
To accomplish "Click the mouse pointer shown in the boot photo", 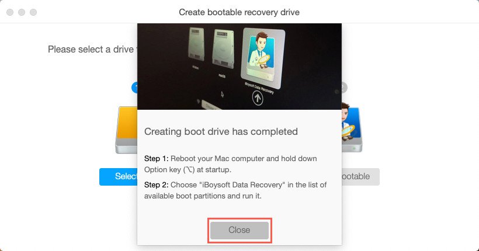I will click(222, 94).
